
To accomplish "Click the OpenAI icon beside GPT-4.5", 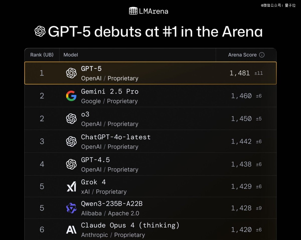I will [71, 164].
